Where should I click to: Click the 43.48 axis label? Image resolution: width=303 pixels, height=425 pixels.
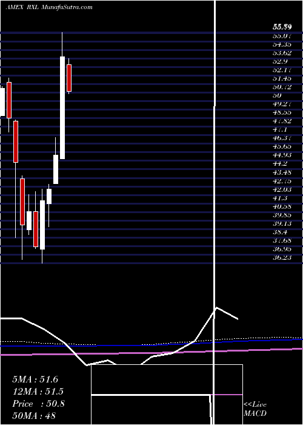[282, 172]
